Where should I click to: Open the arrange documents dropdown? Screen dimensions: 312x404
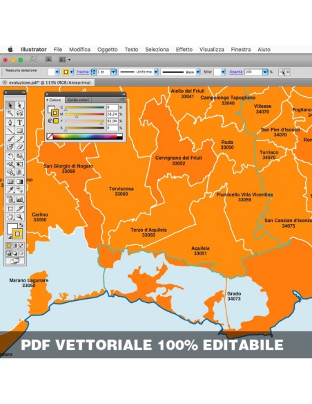coord(64,59)
